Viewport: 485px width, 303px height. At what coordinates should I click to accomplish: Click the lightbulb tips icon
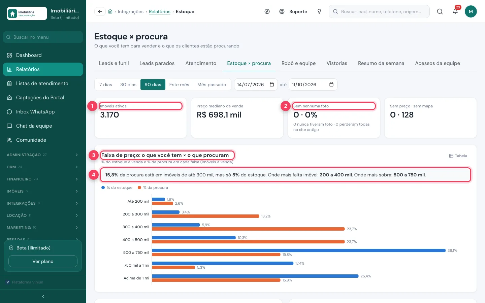[x=319, y=11]
